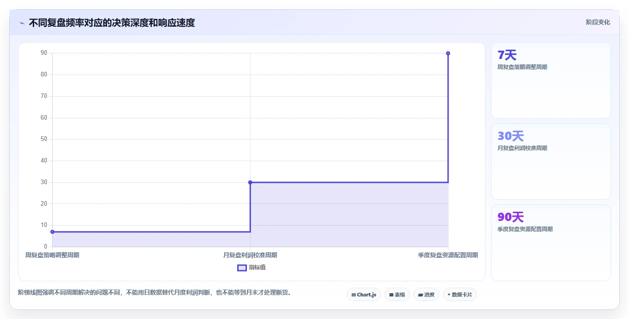
Task: Click the data point at value 7
Action: pos(52,232)
